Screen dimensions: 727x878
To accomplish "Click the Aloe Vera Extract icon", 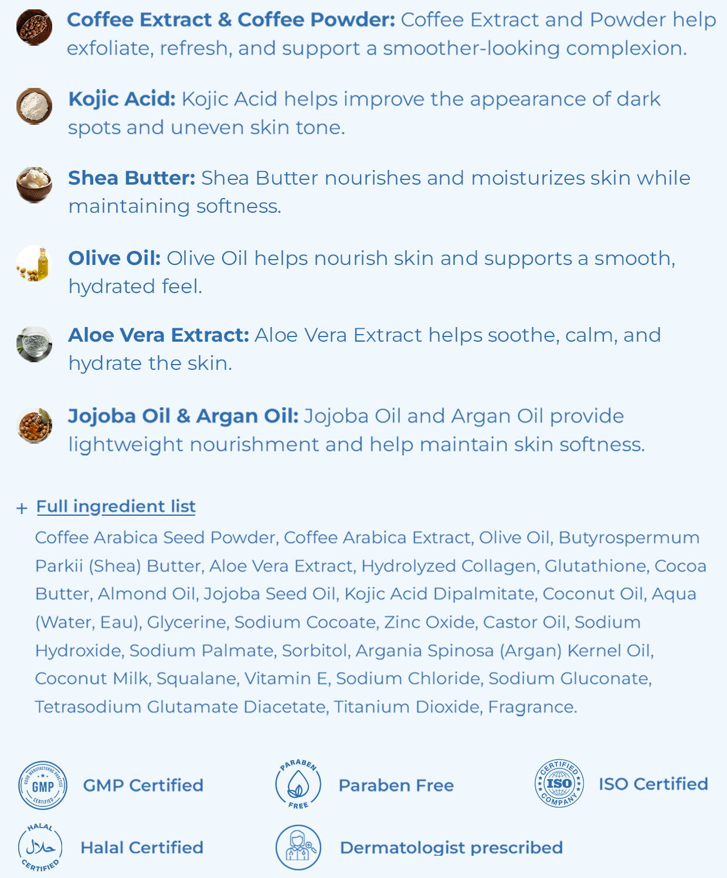I will click(34, 344).
